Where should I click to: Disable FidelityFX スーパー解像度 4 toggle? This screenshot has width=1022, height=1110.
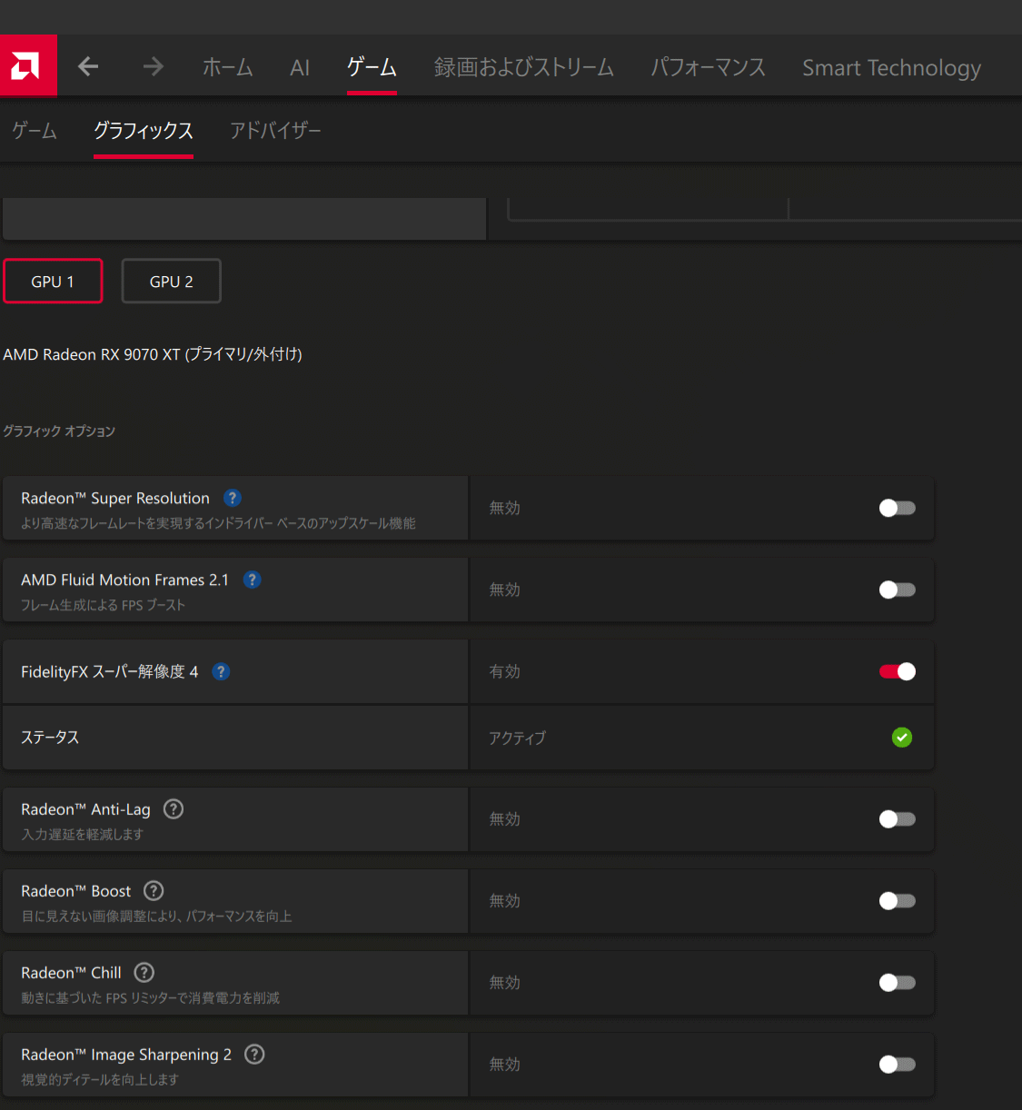[x=897, y=671]
